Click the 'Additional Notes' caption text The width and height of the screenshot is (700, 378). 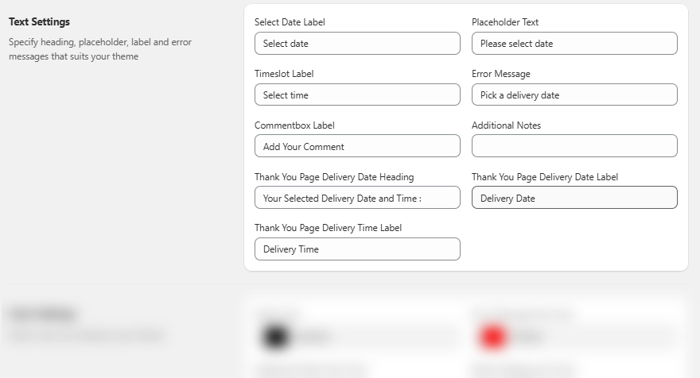[x=506, y=125]
